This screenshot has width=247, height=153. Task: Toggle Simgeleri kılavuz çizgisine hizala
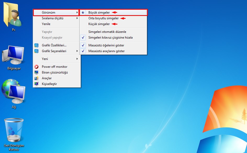pyautogui.click(x=110, y=38)
